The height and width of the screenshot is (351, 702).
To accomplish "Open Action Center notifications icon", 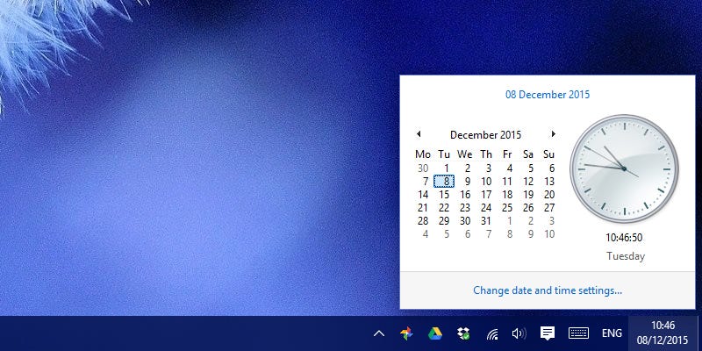I will [547, 333].
